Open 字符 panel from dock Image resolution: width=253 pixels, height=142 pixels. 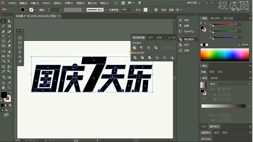click(186, 20)
